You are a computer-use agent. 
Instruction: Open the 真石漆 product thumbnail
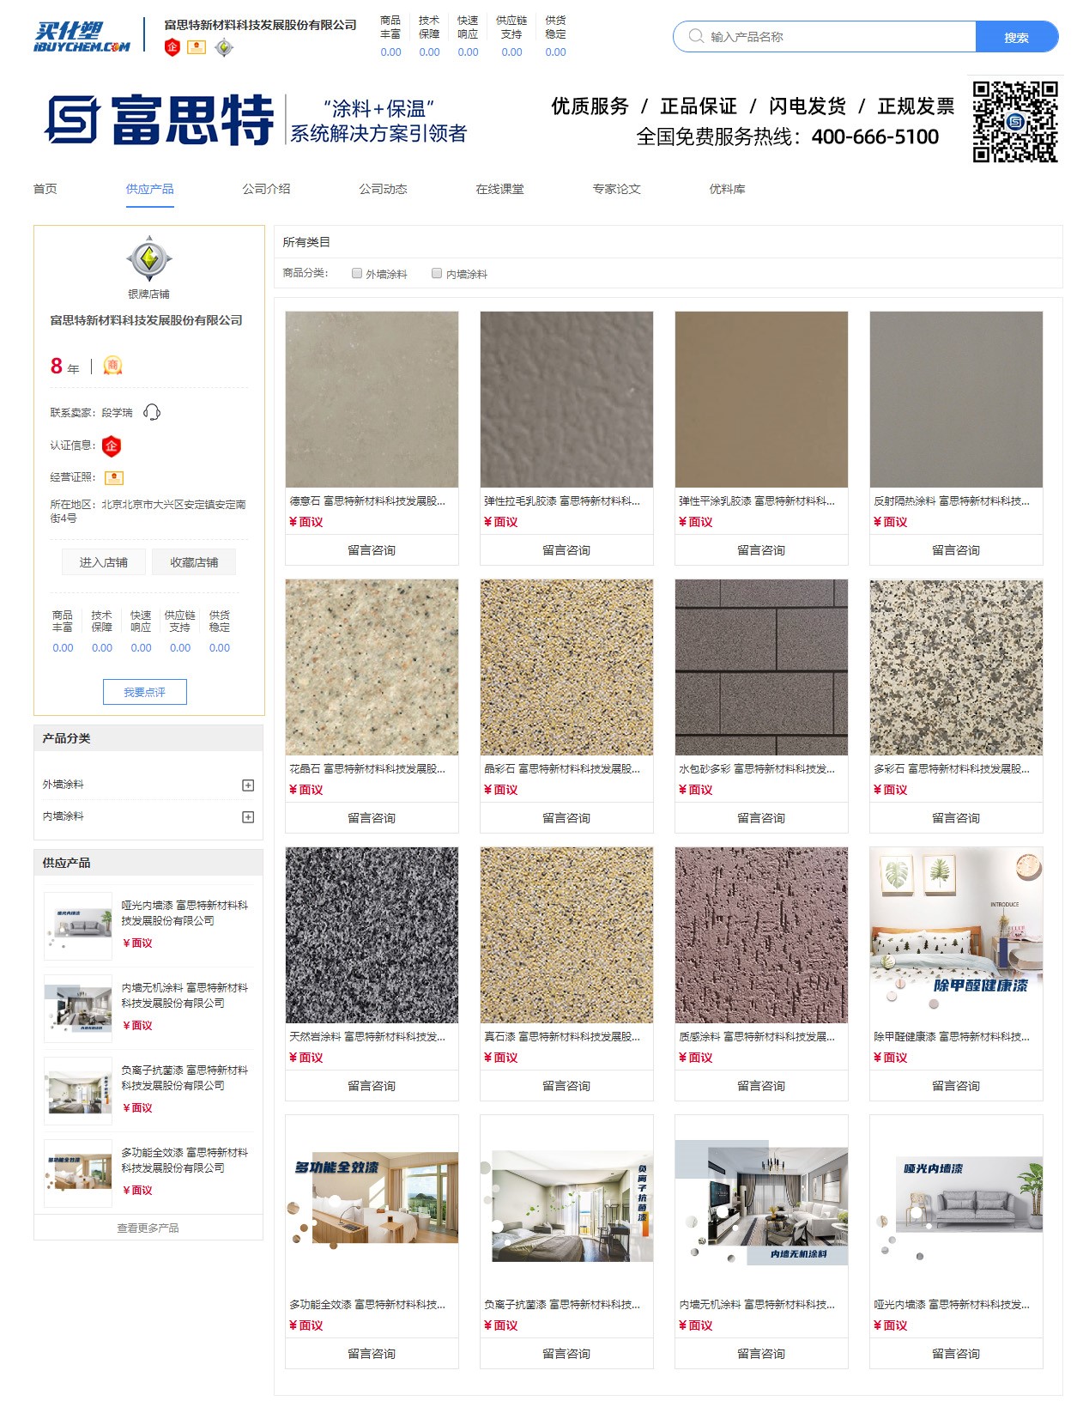tap(566, 935)
